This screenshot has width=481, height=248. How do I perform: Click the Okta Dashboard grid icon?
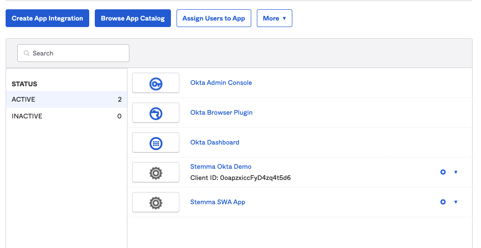coord(156,143)
